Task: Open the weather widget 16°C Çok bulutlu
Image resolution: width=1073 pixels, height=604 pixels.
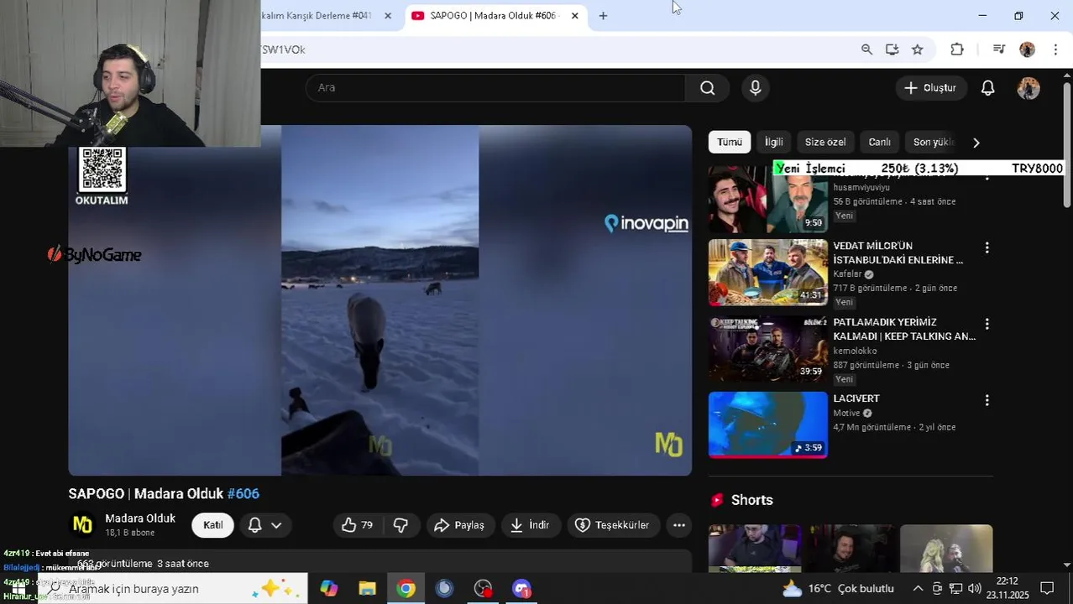Action: click(x=838, y=589)
